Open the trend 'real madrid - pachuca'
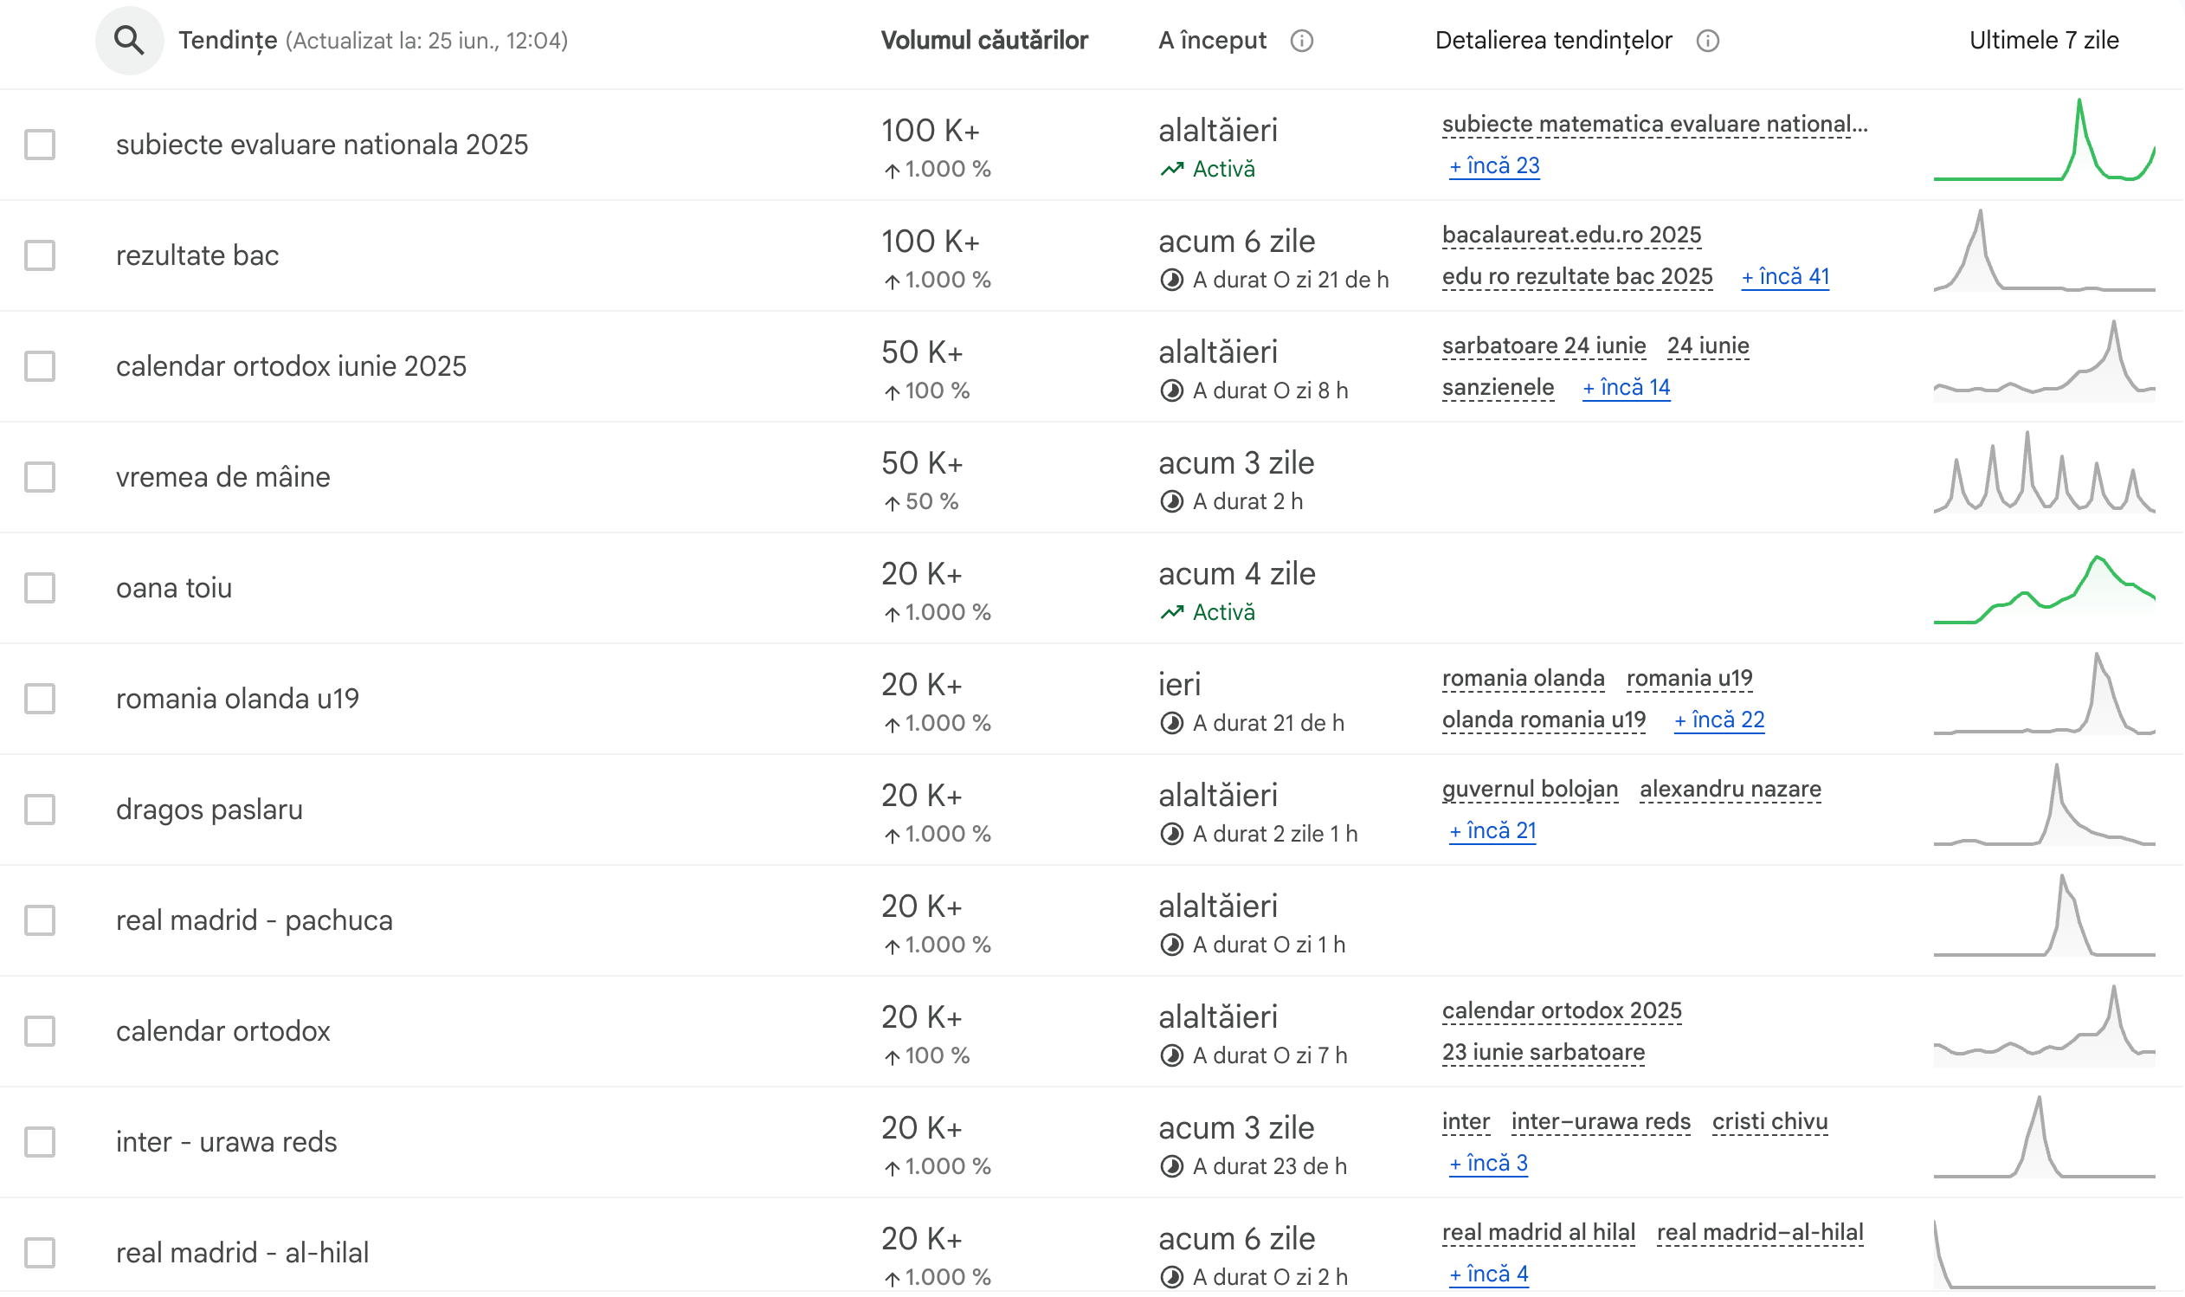2185x1297 pixels. click(255, 920)
